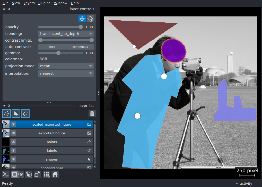Expand the activity panel arrow

tap(237, 183)
